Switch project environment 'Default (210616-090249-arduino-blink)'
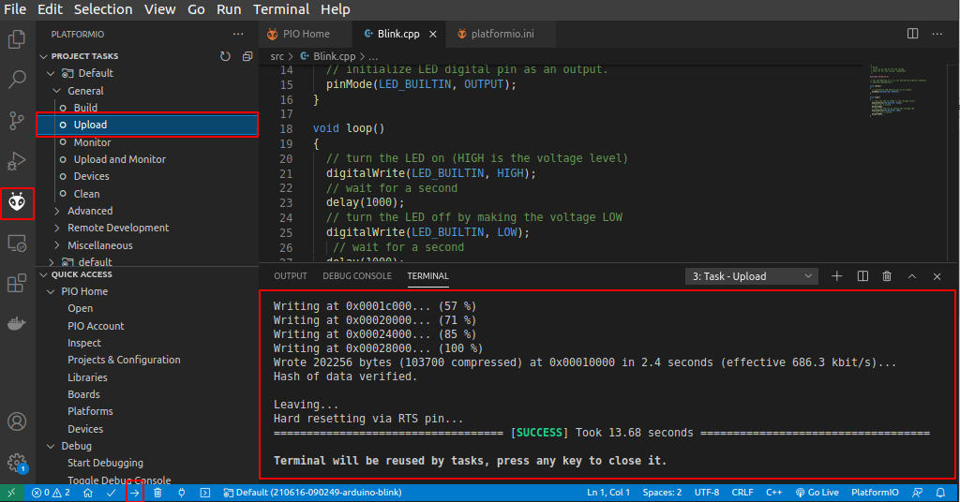 (x=312, y=493)
